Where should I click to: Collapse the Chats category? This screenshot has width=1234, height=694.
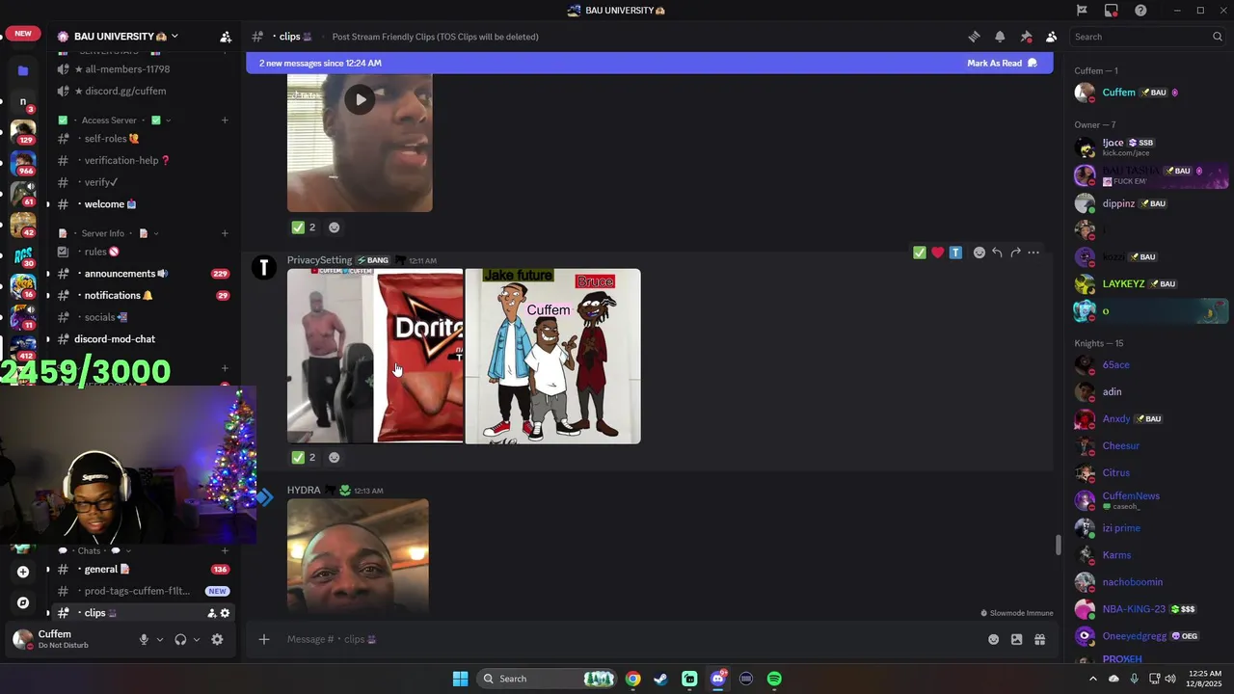(x=94, y=550)
